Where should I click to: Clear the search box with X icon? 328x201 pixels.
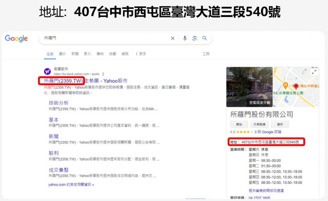coord(173,38)
